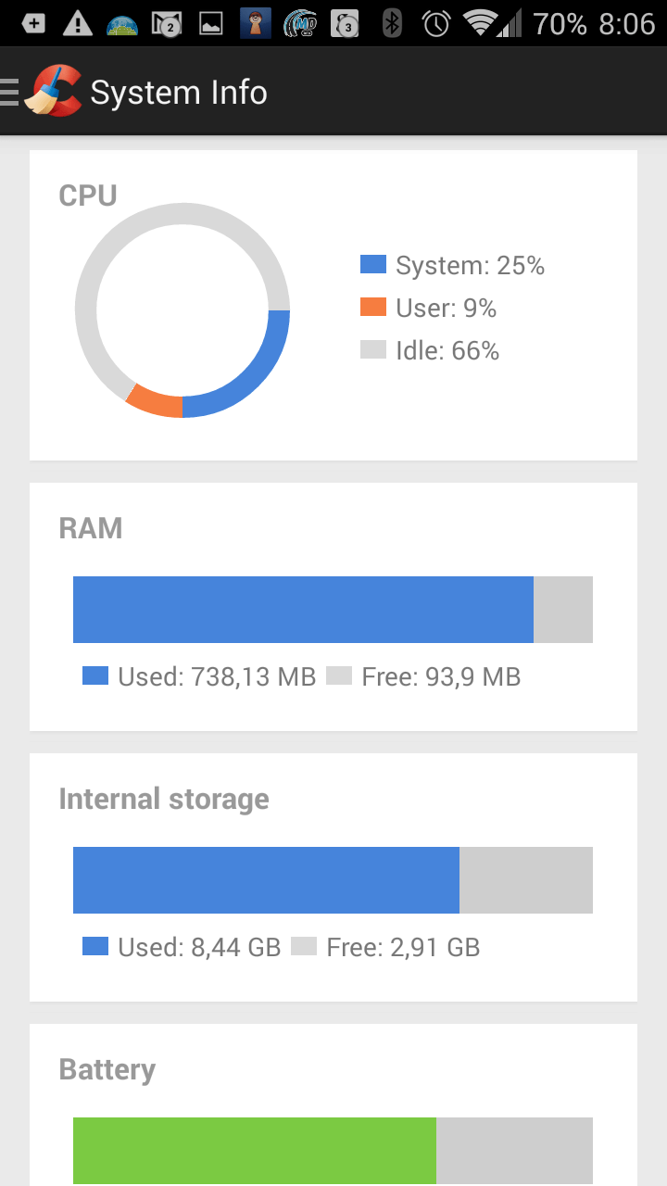The width and height of the screenshot is (667, 1186).
Task: Click the gray Idle 66% legend swatch
Action: point(373,350)
